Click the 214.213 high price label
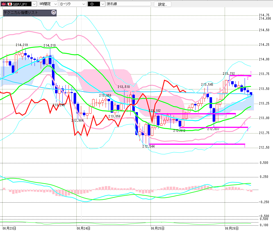The image size is (273, 231). coord(50,46)
